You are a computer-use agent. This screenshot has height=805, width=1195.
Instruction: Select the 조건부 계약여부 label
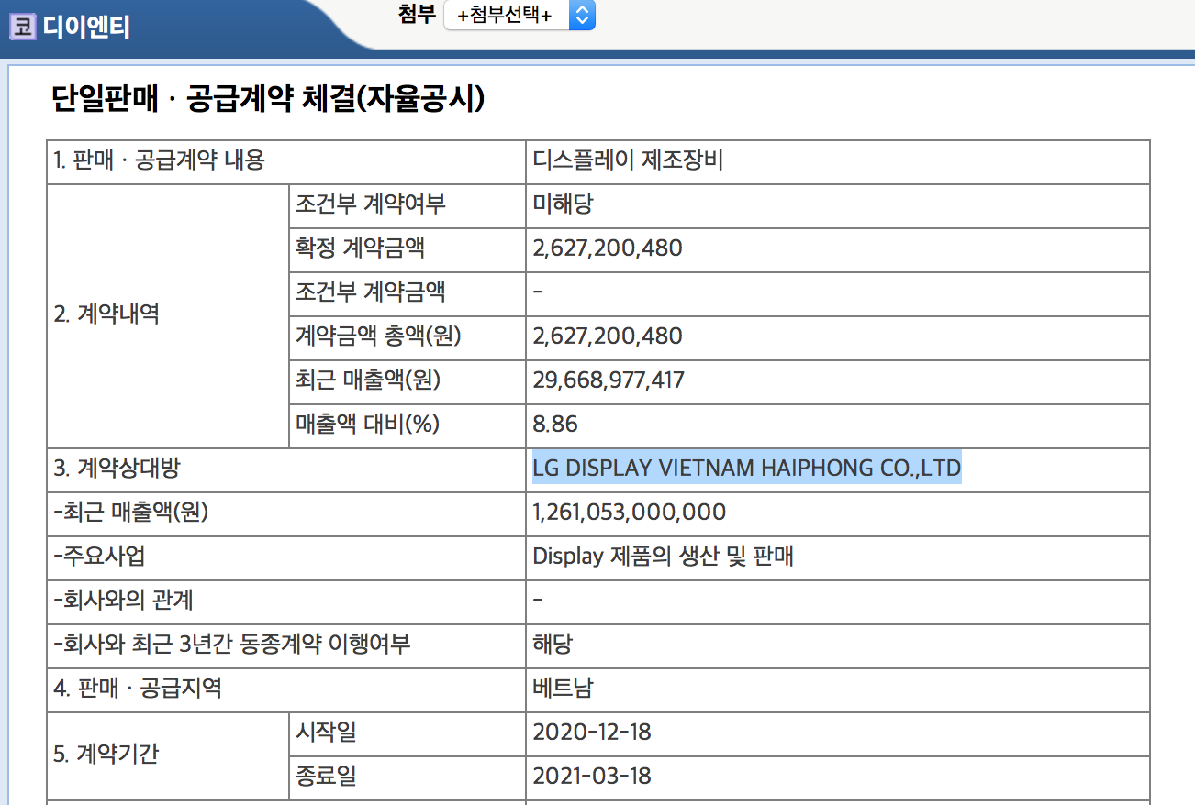(371, 204)
